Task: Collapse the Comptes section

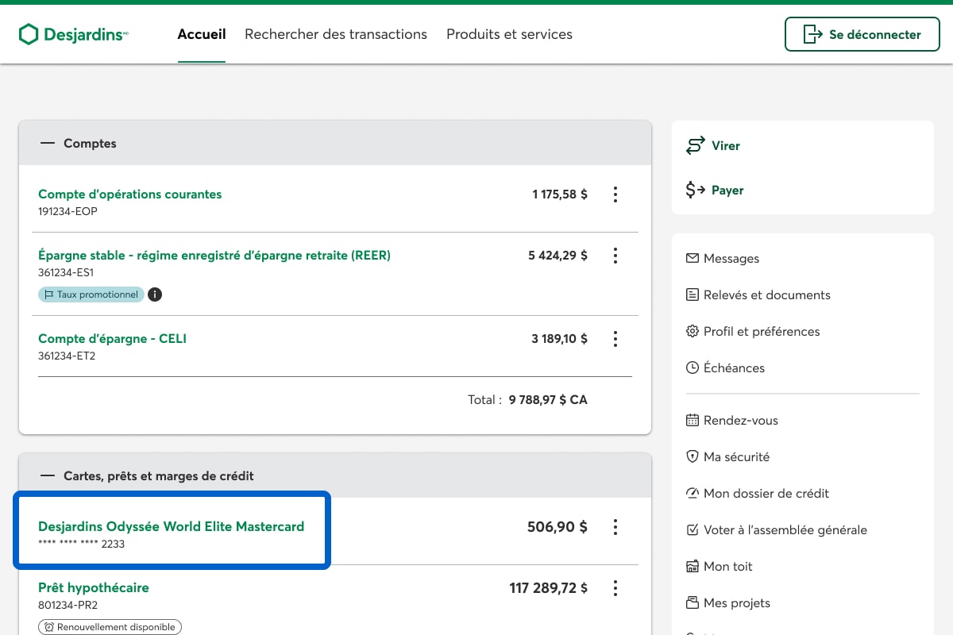Action: point(48,144)
